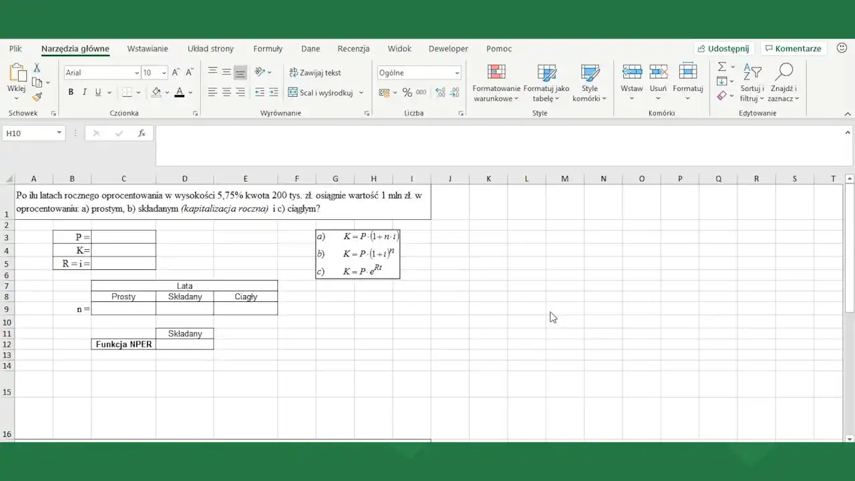Toggle Zawijaj tekst wrap text
The height and width of the screenshot is (481, 855).
[315, 72]
